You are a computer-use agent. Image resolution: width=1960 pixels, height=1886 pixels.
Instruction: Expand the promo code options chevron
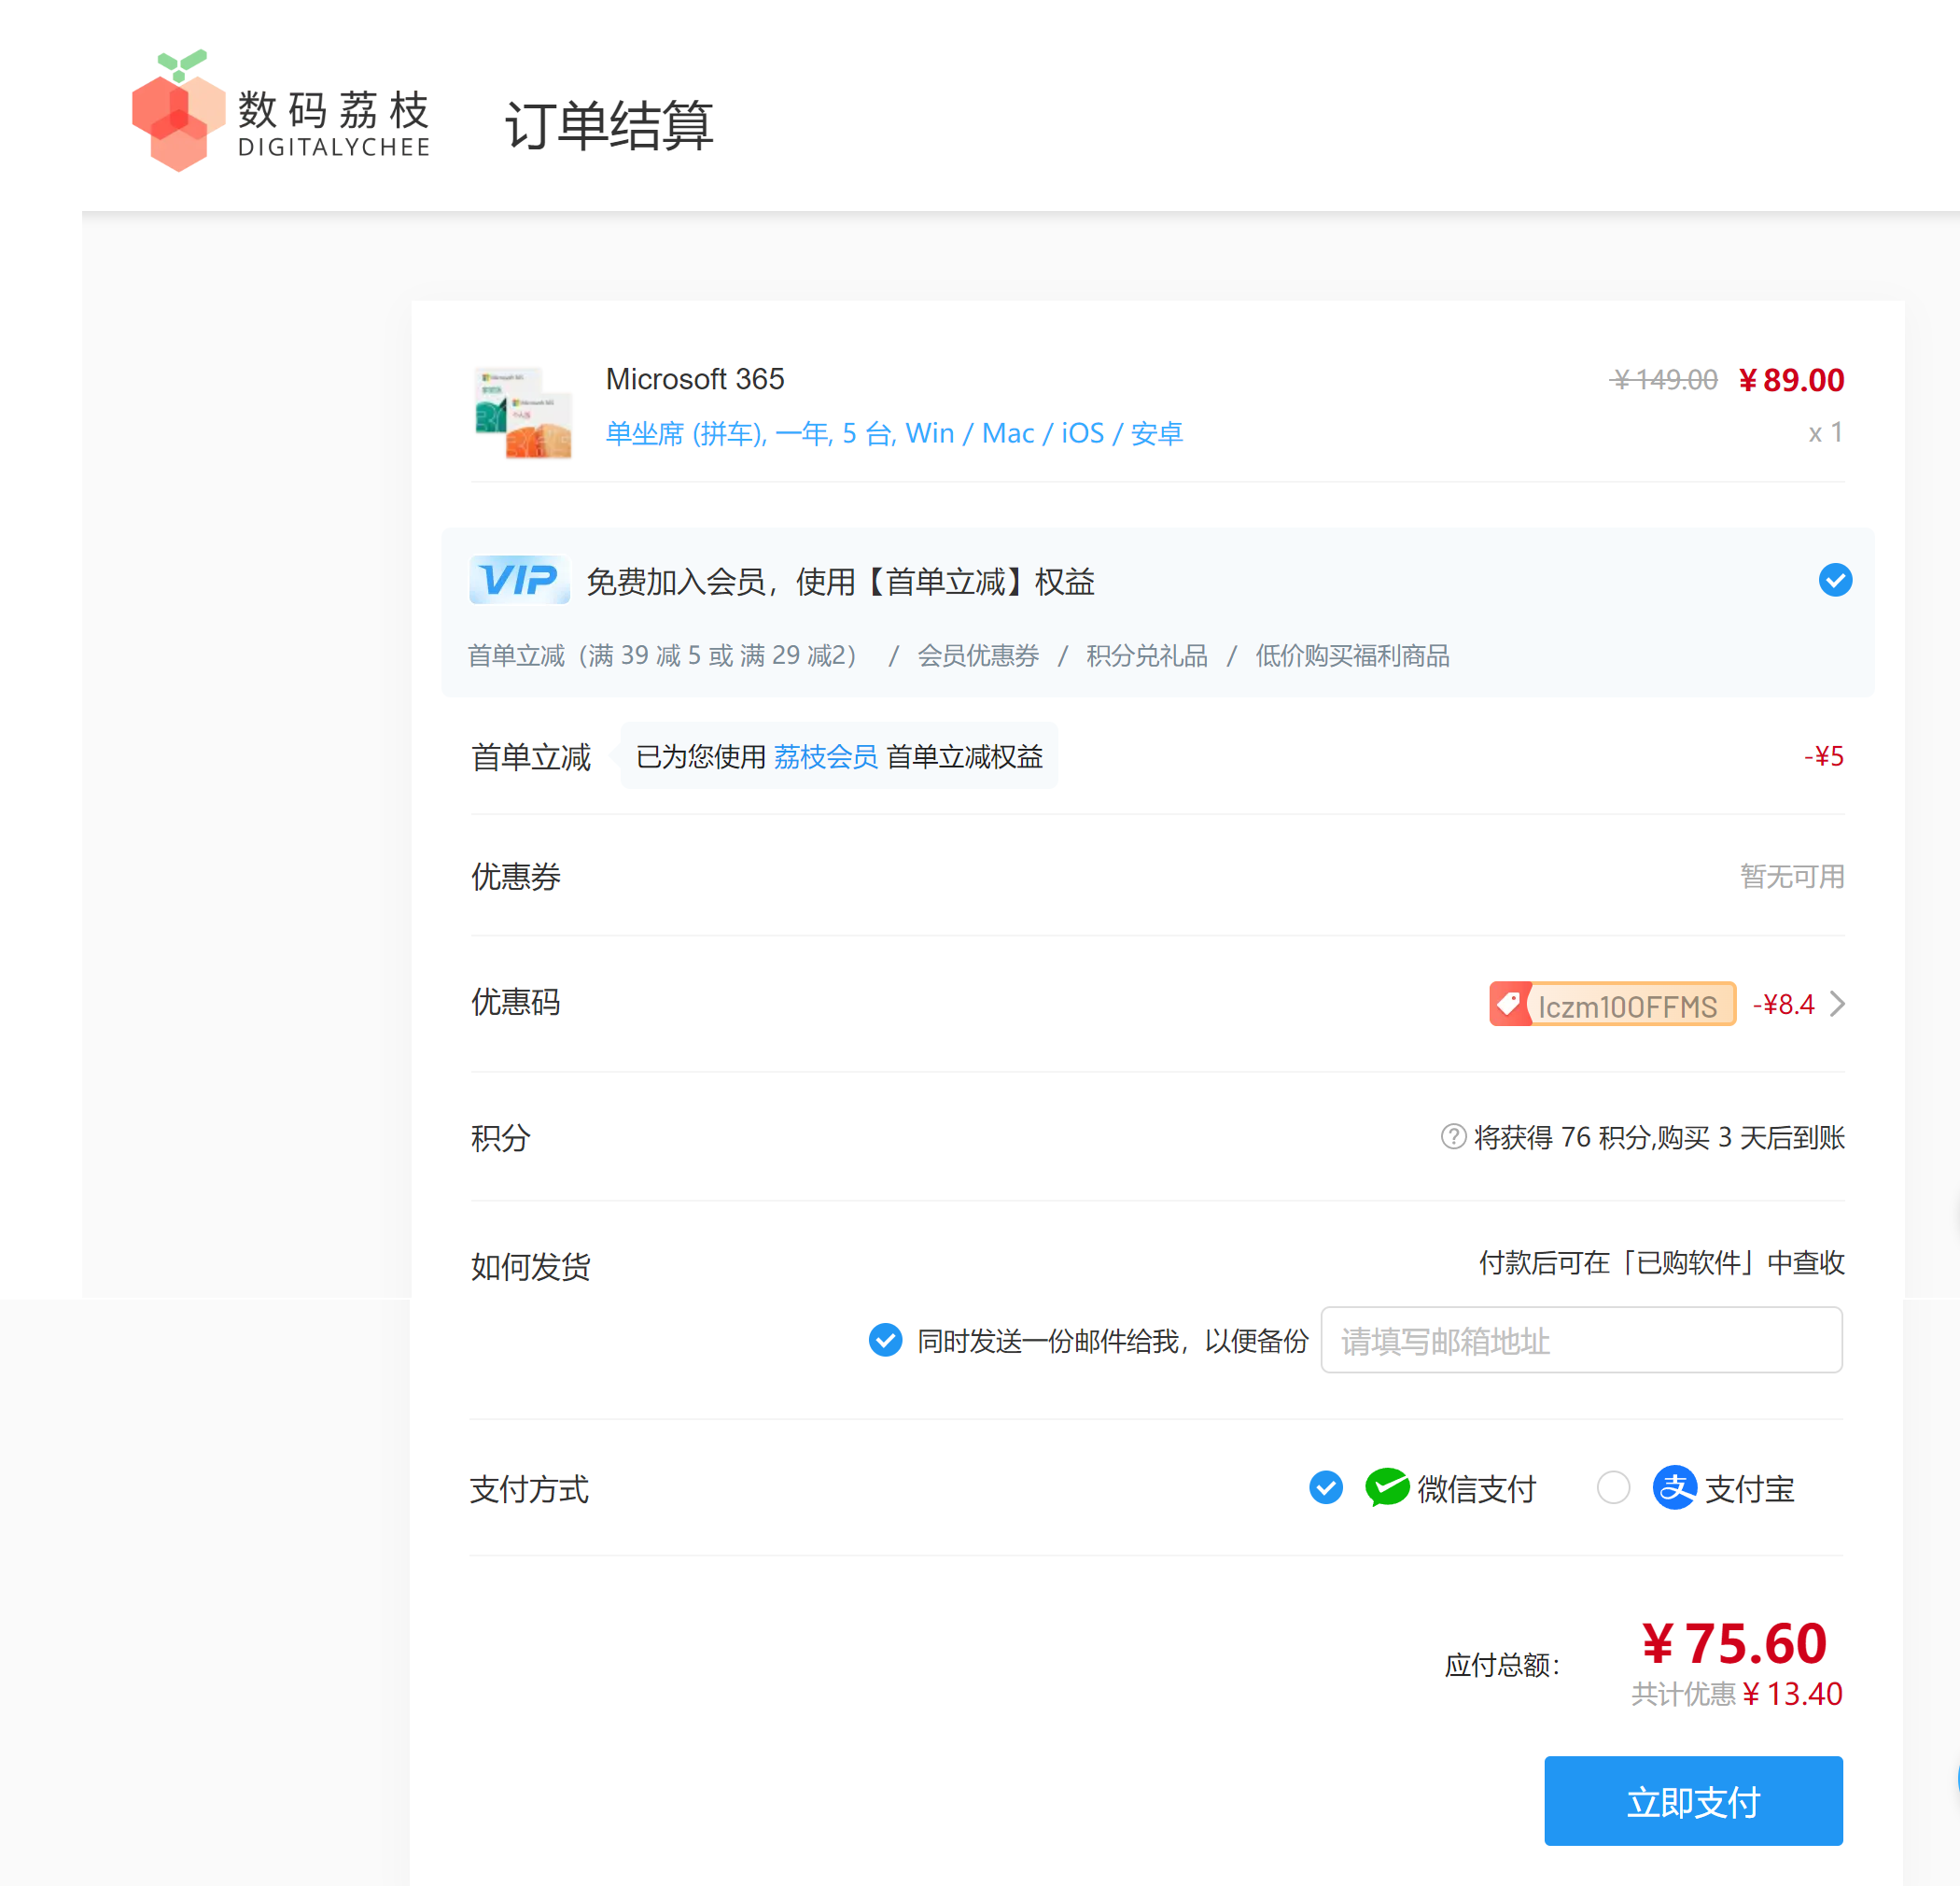(1837, 1004)
